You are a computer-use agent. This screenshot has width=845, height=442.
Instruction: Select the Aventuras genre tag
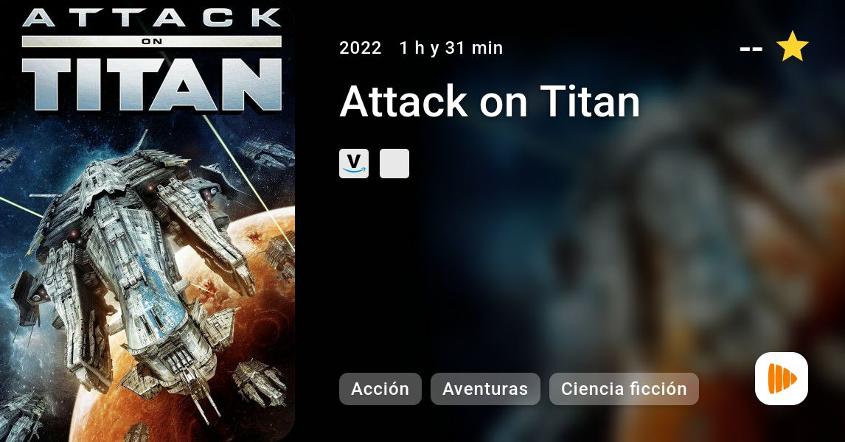(485, 389)
